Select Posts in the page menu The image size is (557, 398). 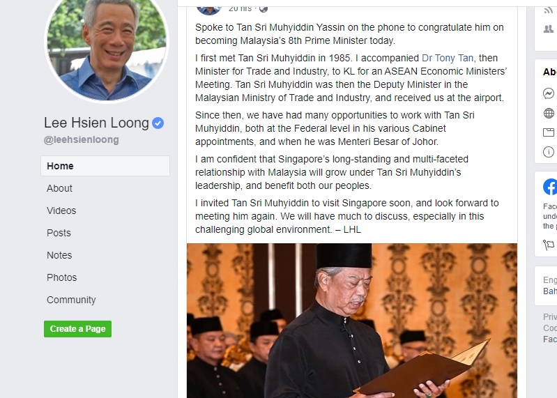click(59, 233)
